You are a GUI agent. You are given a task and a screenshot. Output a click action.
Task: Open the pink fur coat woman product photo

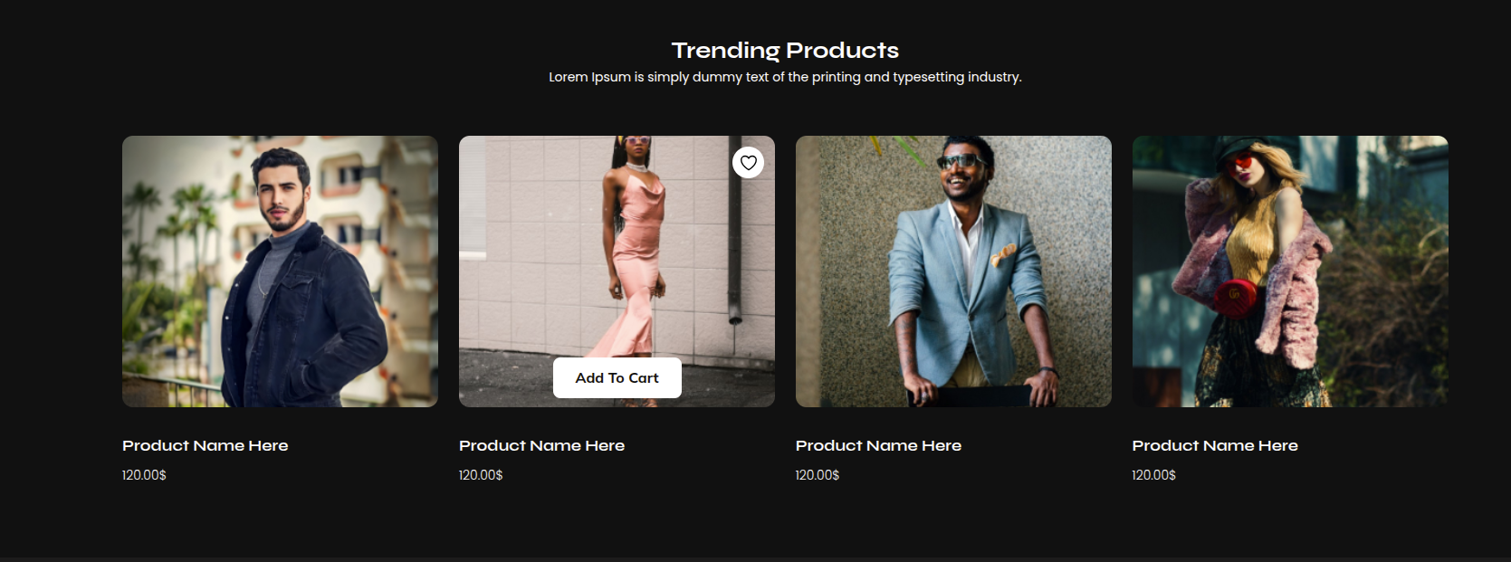point(1290,271)
